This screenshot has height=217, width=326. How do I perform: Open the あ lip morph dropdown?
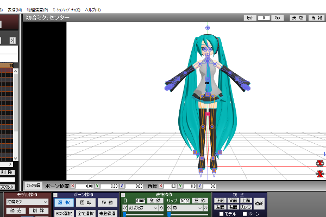point(187,208)
